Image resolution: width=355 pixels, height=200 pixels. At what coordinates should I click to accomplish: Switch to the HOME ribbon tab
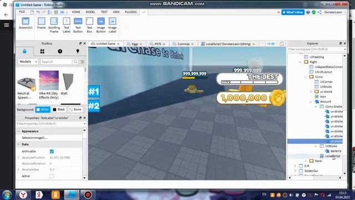[x=76, y=12]
